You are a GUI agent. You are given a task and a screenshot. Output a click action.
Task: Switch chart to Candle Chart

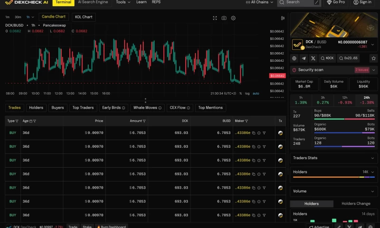[54, 17]
